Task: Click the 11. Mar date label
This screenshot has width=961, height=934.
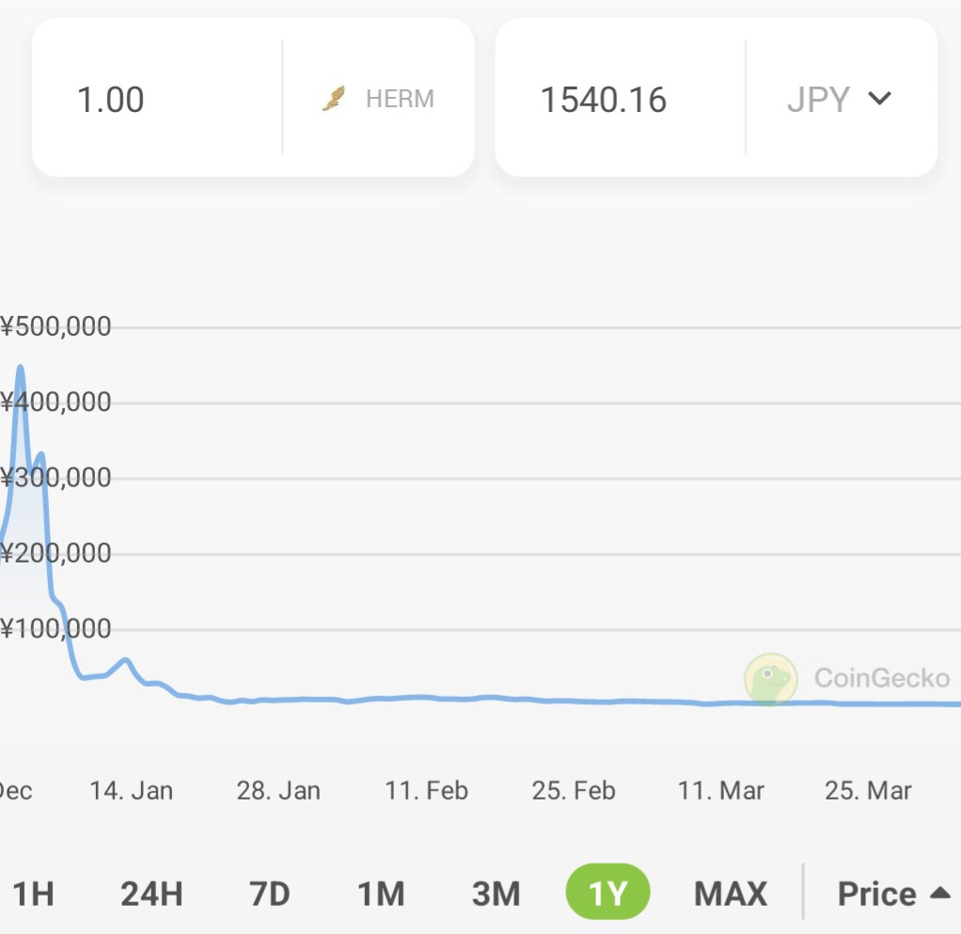Action: pyautogui.click(x=720, y=790)
